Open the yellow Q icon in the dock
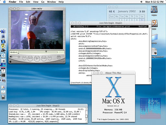This screenshot has width=166, height=125. (x=3, y=46)
